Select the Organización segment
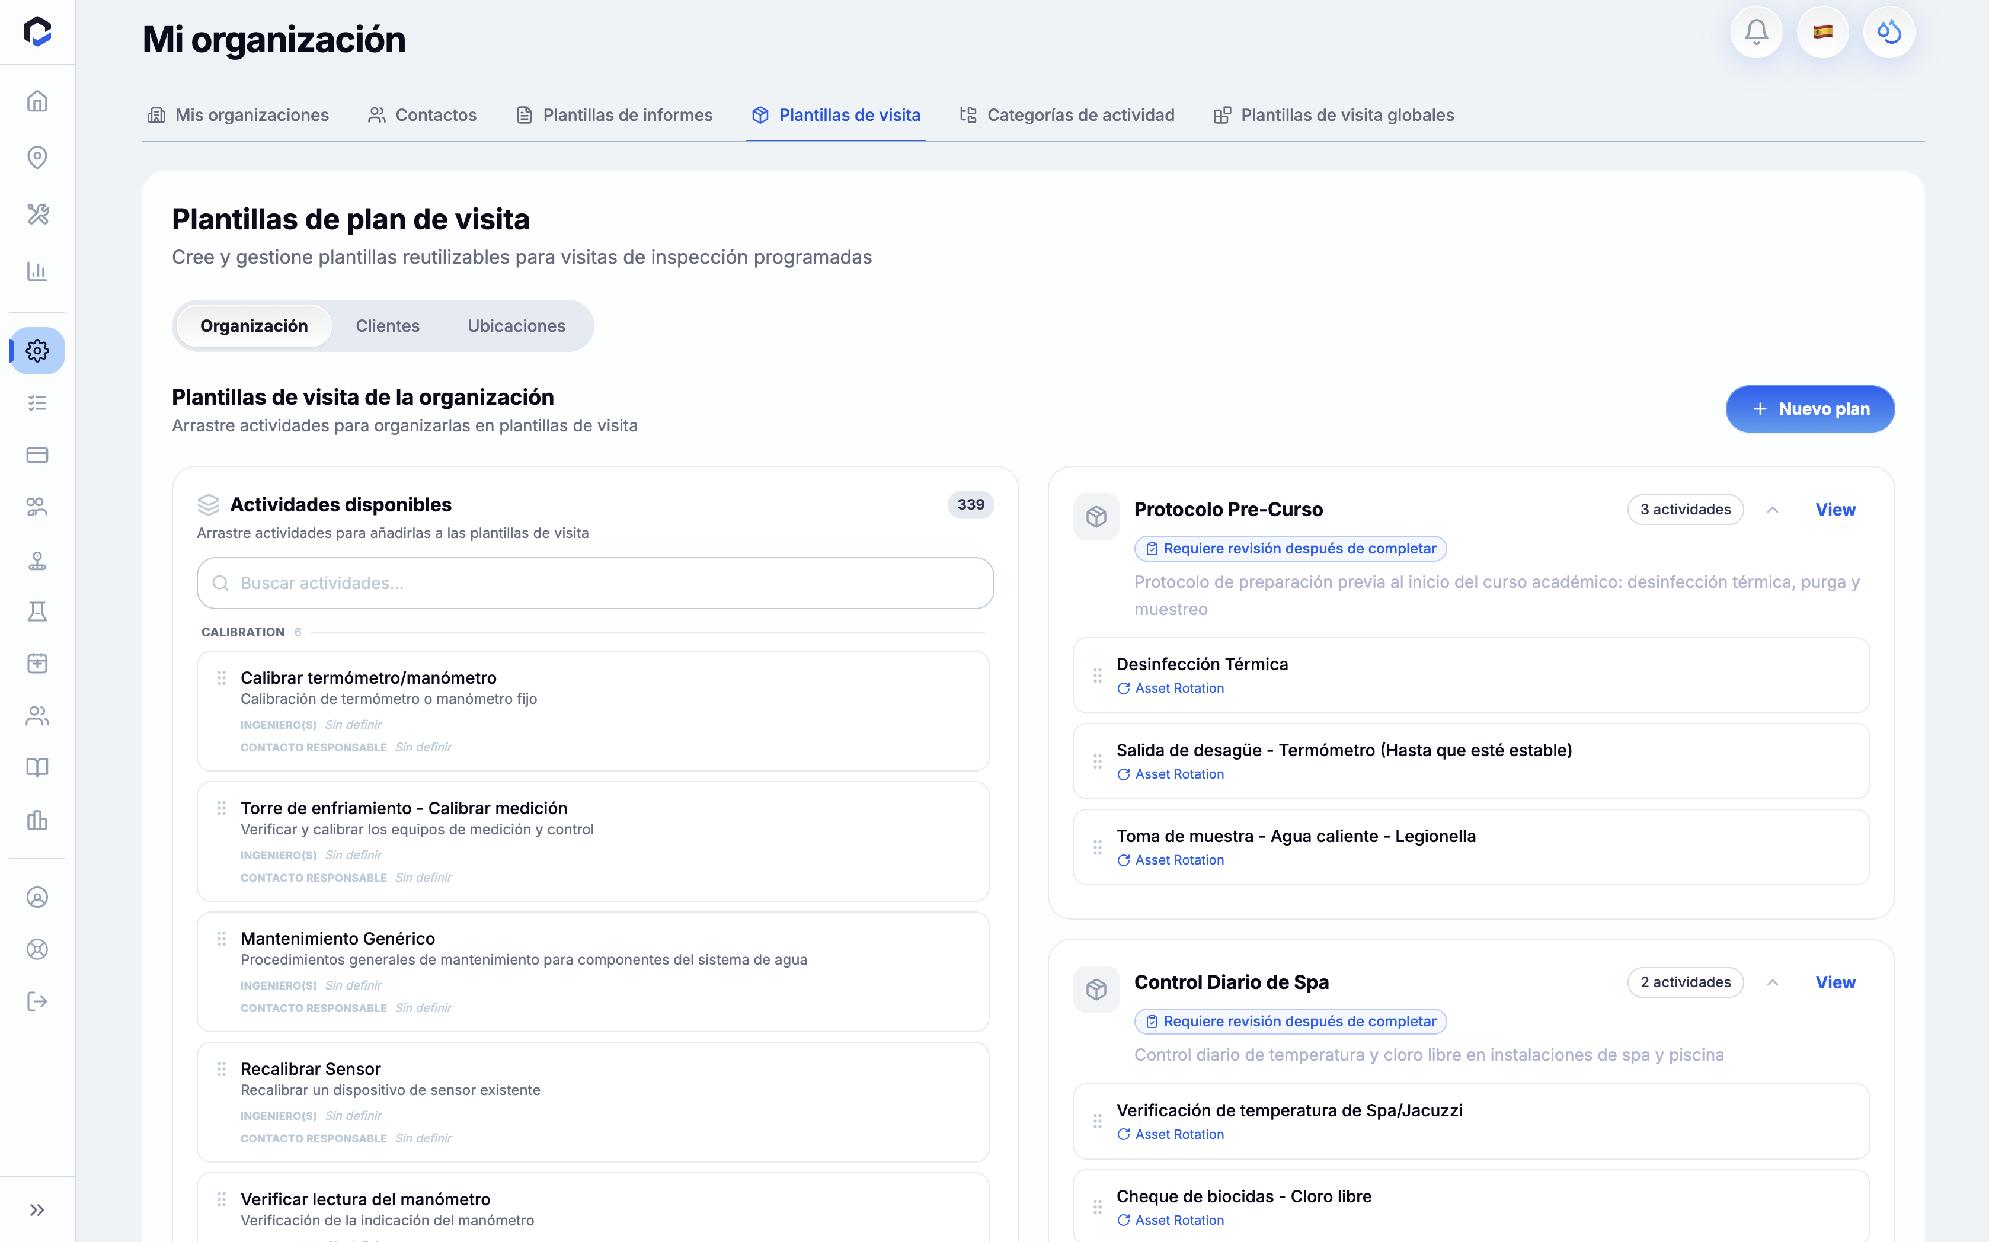The image size is (1989, 1242). tap(254, 326)
